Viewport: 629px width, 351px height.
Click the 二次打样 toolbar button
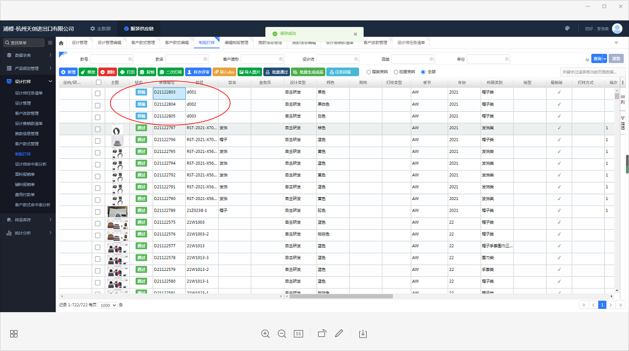(171, 72)
